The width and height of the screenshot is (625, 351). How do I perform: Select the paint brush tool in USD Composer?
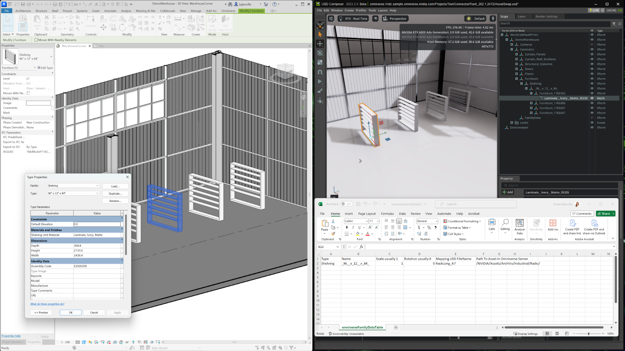click(x=320, y=91)
